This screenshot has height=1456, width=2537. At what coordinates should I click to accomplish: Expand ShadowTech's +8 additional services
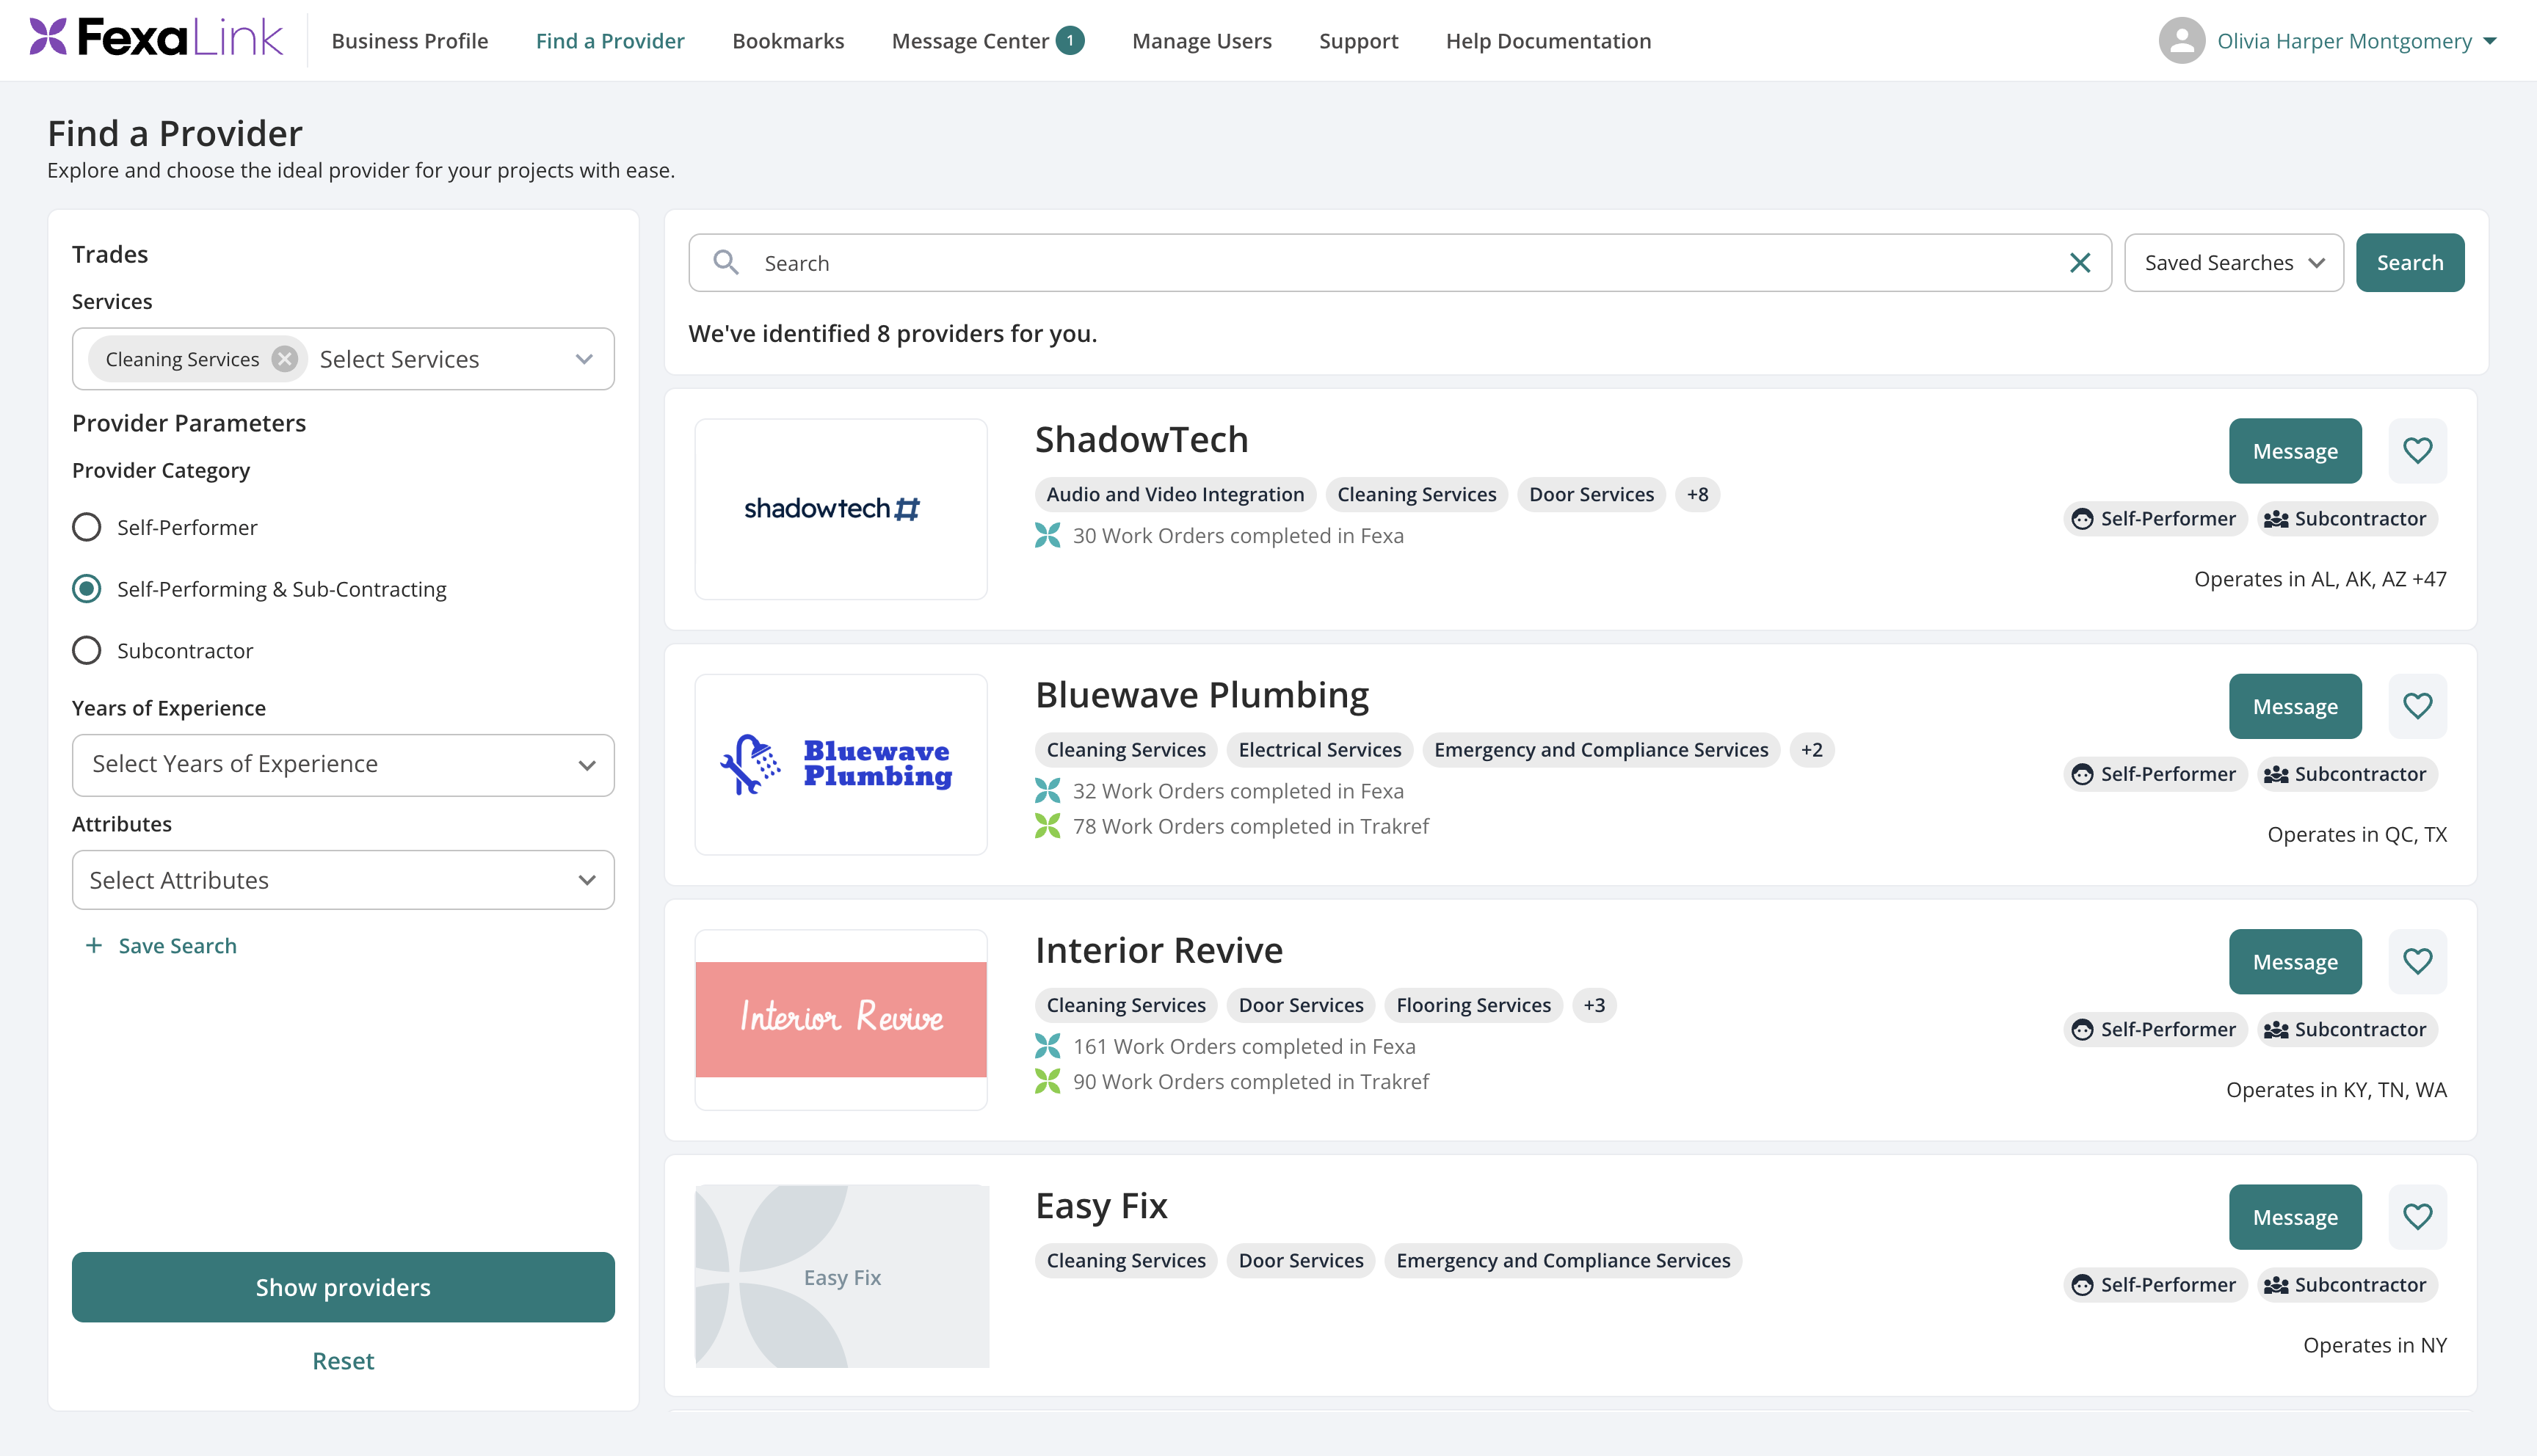point(1697,494)
